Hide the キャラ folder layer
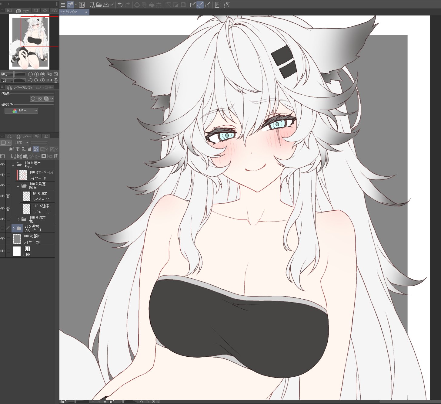The height and width of the screenshot is (404, 441). click(x=2, y=165)
